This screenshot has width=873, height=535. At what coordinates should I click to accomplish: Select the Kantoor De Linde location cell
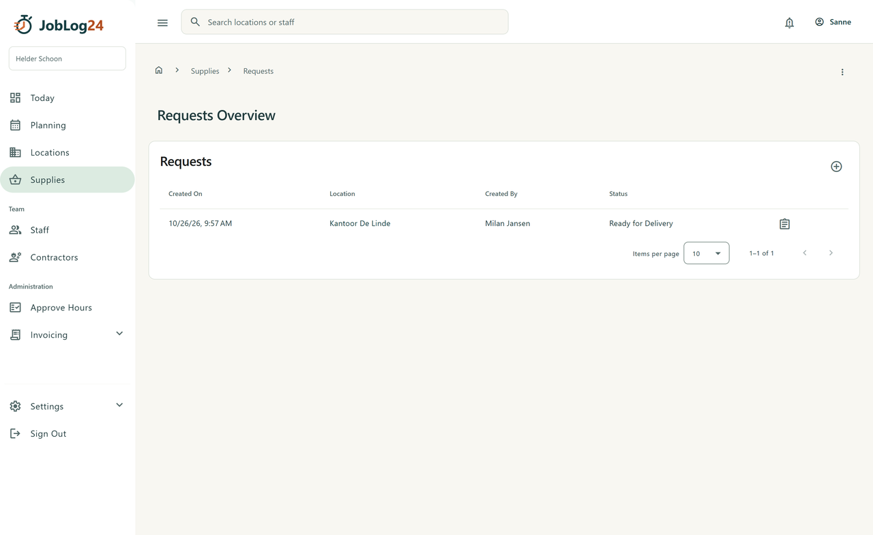coord(360,223)
